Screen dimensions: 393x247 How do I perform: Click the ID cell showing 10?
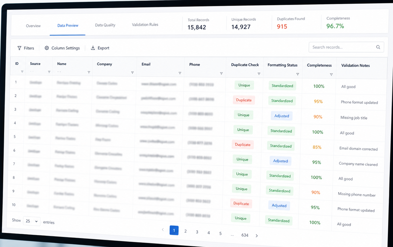tap(14, 205)
